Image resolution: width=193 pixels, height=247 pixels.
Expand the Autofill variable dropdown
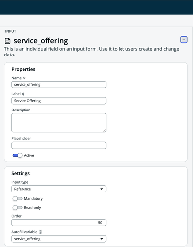click(59, 239)
